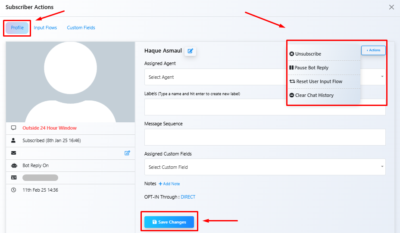
Task: Switch to the Input Flows tab
Action: 45,28
